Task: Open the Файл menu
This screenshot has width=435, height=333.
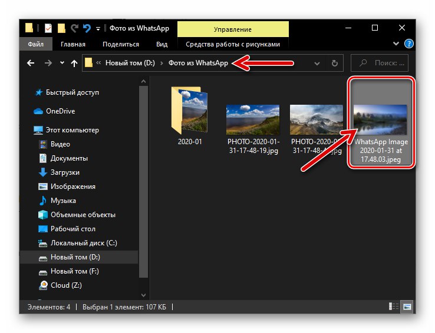Action: 35,44
